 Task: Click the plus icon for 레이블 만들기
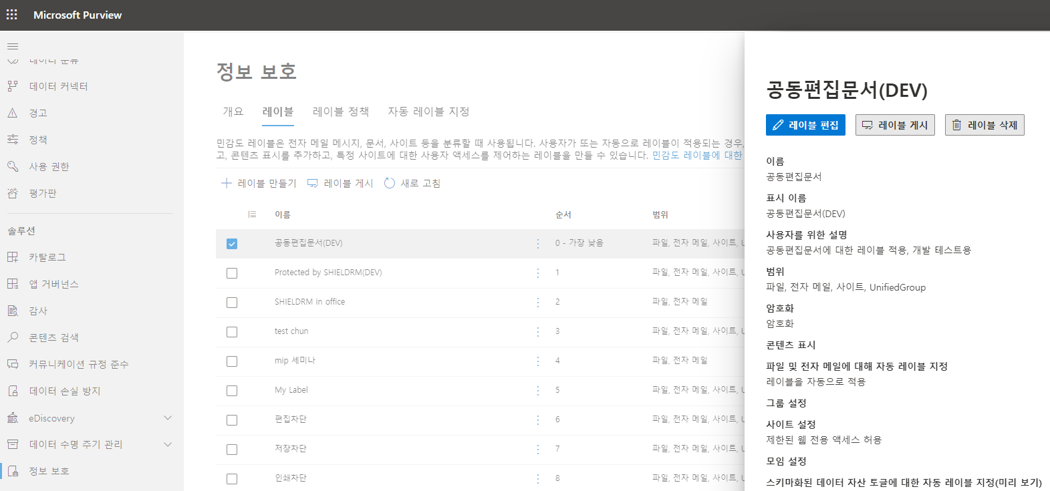click(227, 183)
